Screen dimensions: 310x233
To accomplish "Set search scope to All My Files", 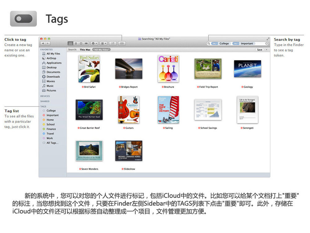I will 101,50.
